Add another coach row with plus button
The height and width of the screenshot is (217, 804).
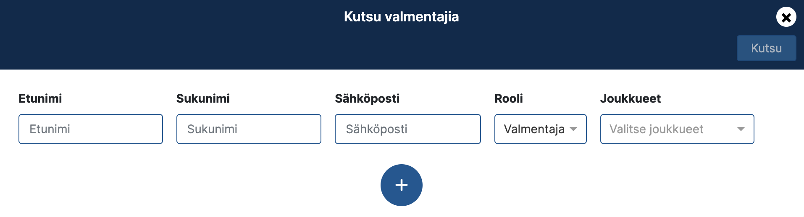coord(401,185)
